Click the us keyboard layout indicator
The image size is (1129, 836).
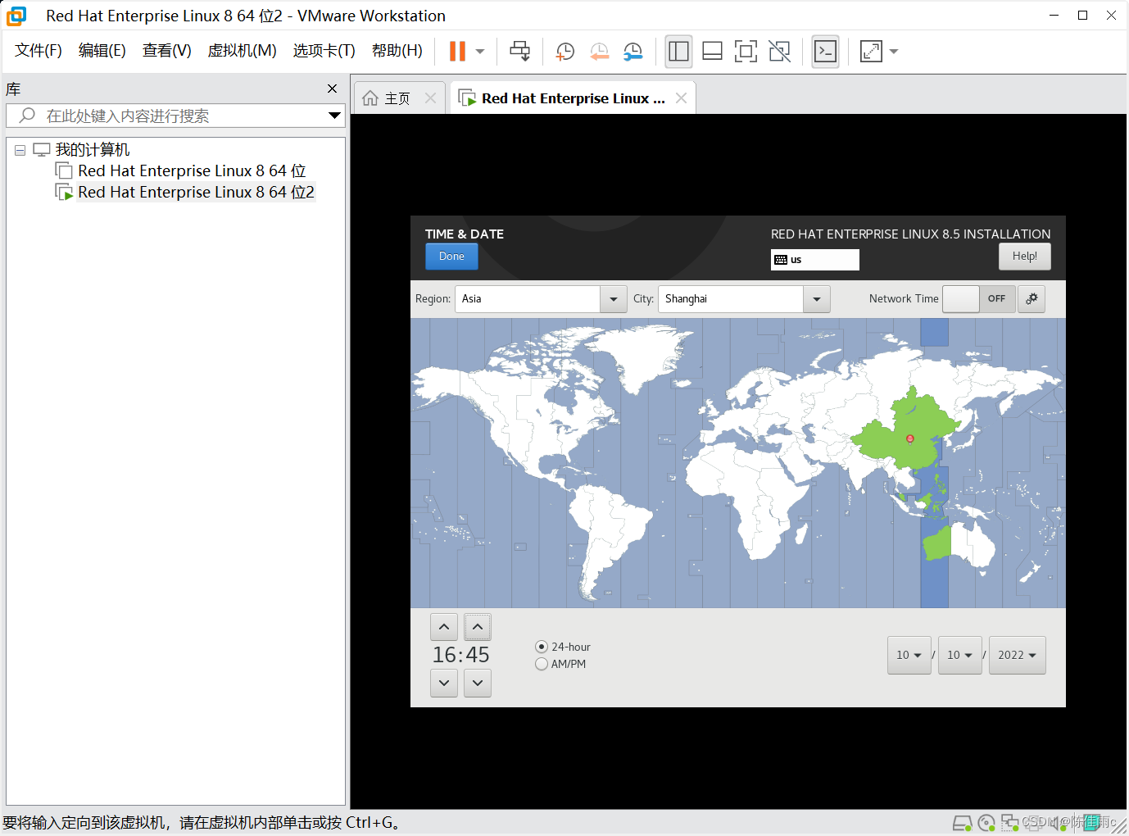[815, 260]
